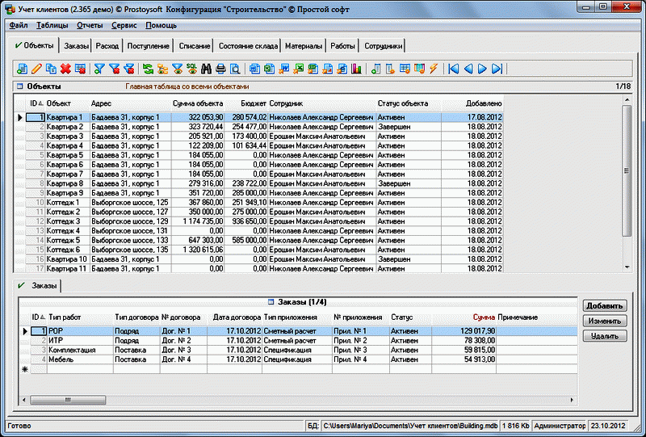Click the lightning bolt toolbar icon
This screenshot has width=646, height=437.
tap(433, 69)
